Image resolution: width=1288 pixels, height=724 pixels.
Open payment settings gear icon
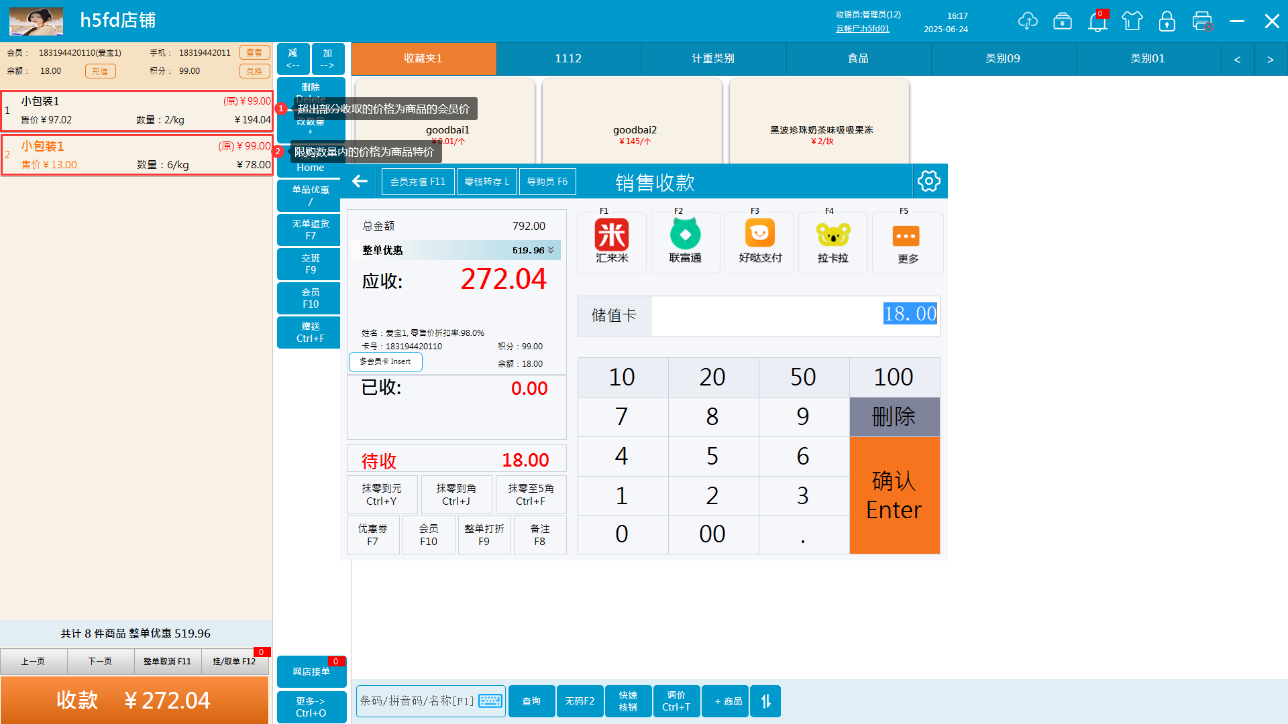(929, 181)
